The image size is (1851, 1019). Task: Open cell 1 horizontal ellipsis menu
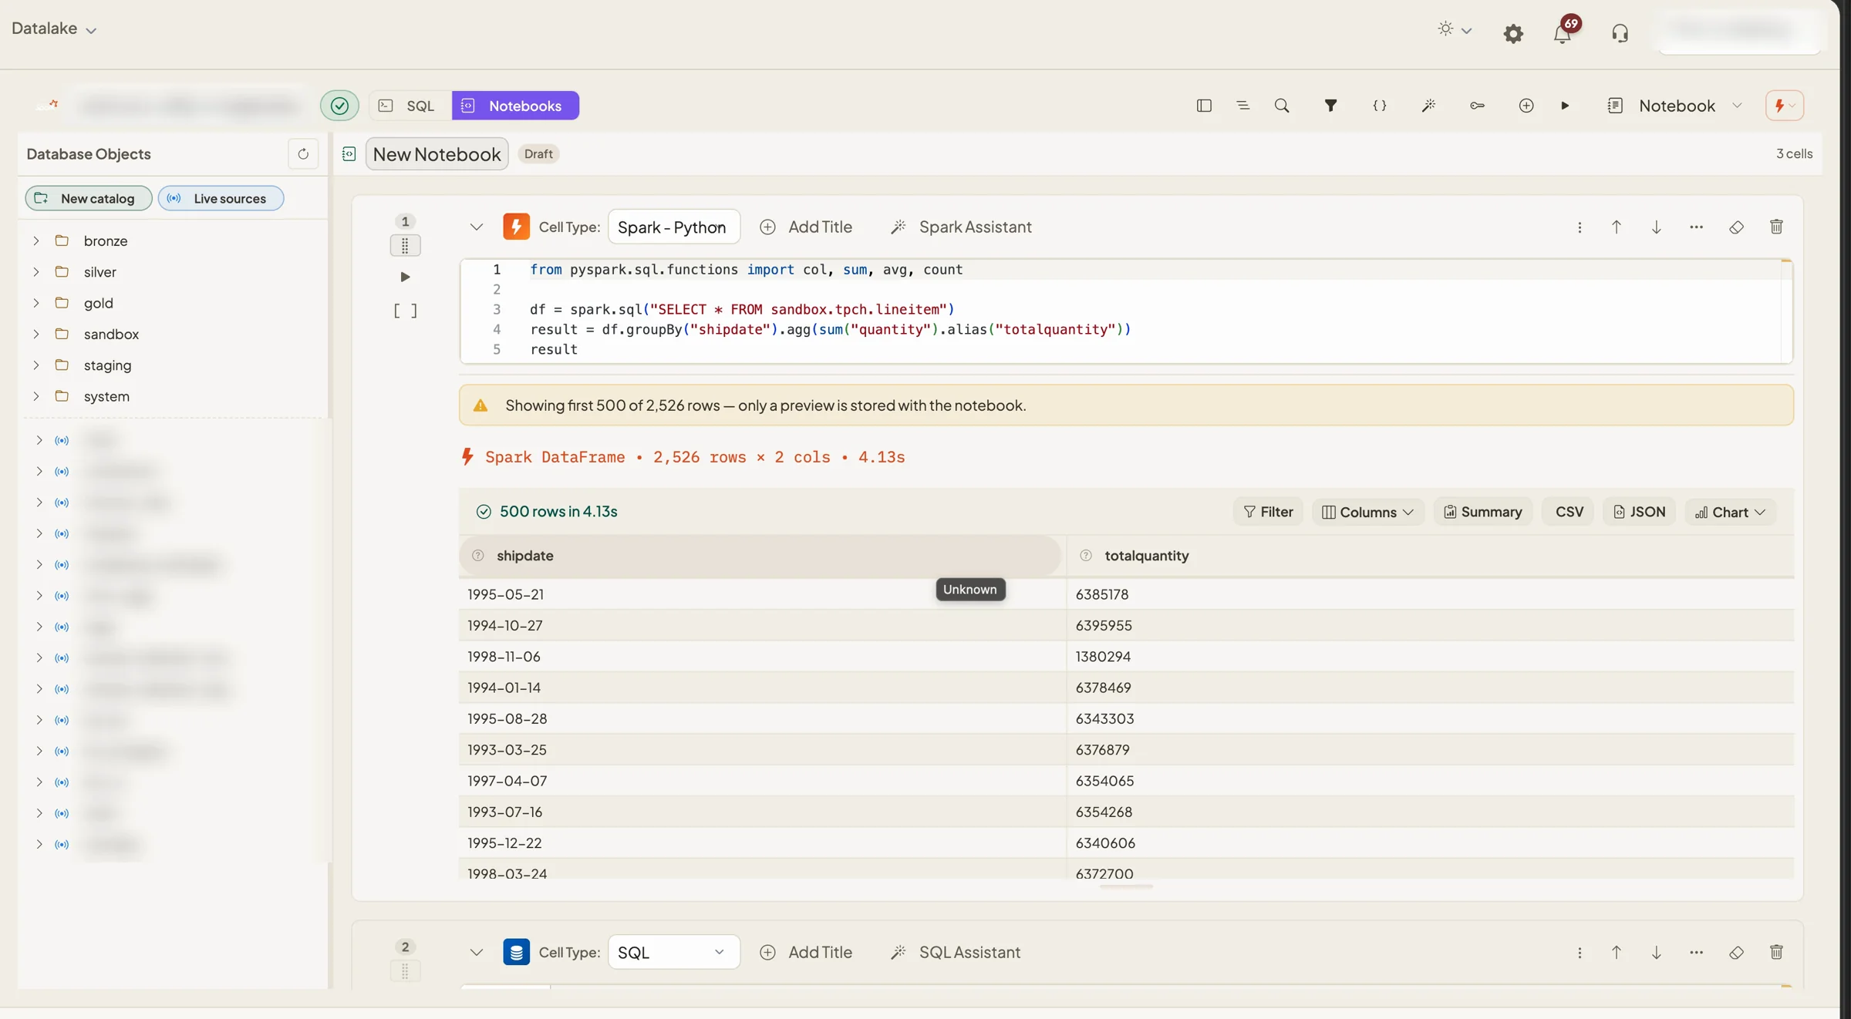(1696, 227)
